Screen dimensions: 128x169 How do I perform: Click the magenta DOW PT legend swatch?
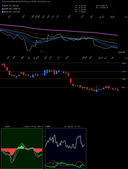pyautogui.click(x=3, y=12)
